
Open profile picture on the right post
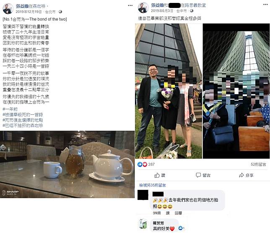[x=143, y=8]
